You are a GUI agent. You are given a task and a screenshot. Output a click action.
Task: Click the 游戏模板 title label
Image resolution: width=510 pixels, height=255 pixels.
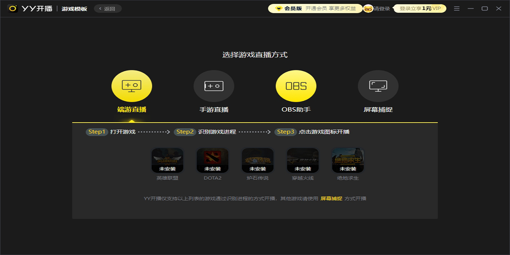[74, 8]
